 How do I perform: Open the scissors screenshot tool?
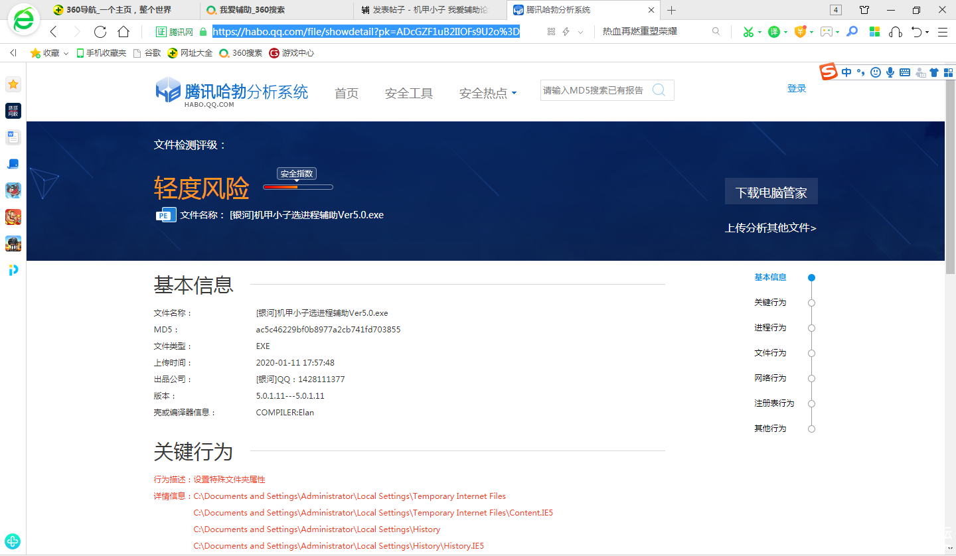pyautogui.click(x=748, y=32)
